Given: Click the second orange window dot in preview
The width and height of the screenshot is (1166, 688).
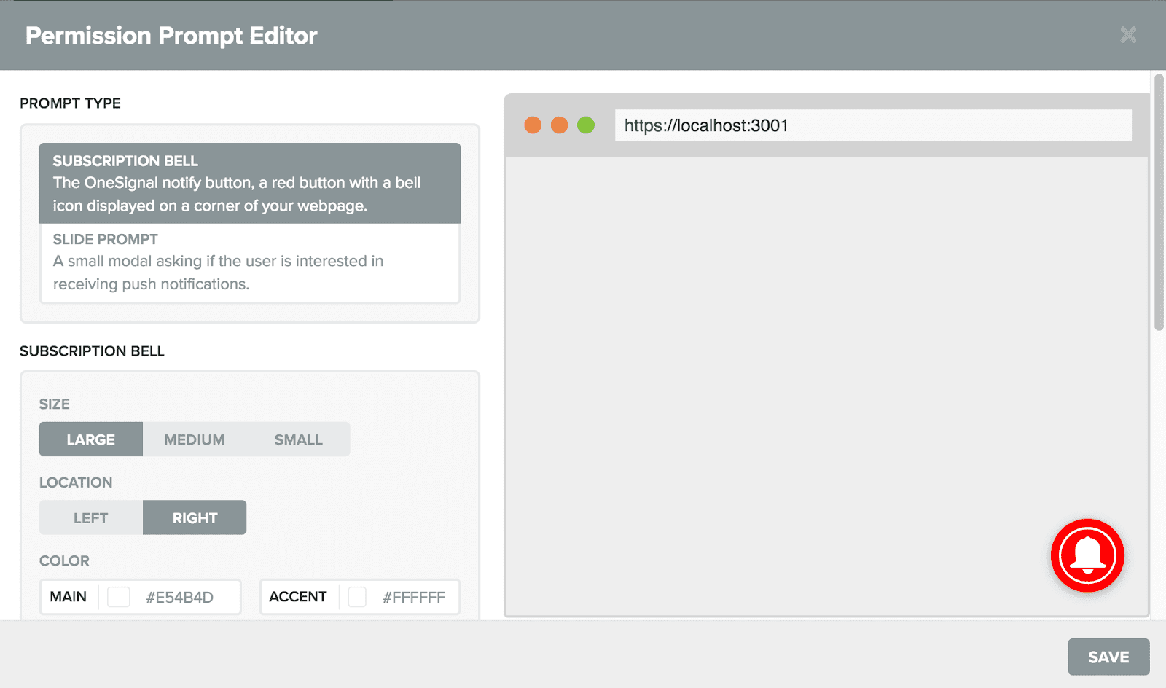Looking at the screenshot, I should tap(559, 125).
